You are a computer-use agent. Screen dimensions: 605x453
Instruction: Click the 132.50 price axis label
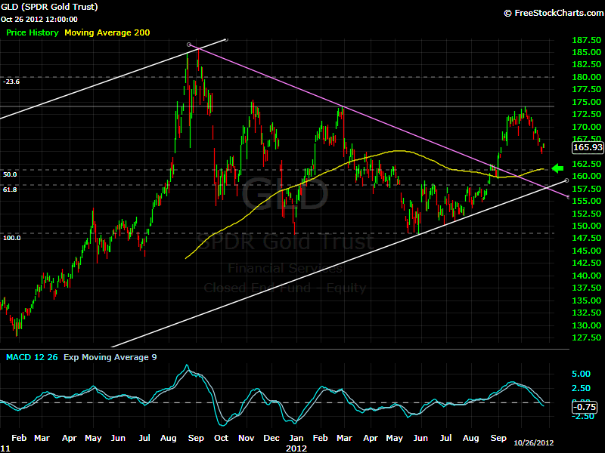tap(587, 313)
